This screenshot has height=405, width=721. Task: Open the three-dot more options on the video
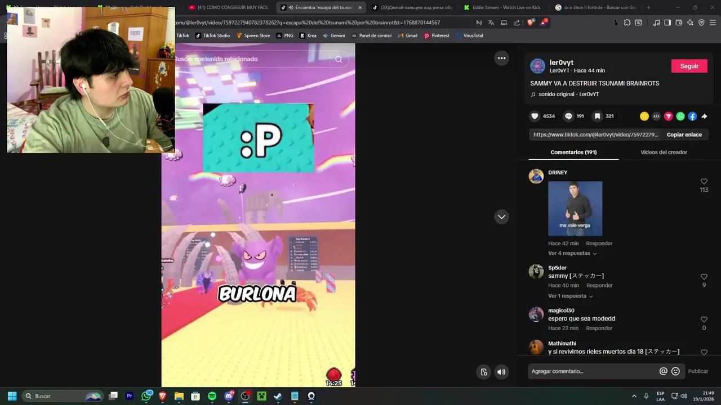(501, 58)
